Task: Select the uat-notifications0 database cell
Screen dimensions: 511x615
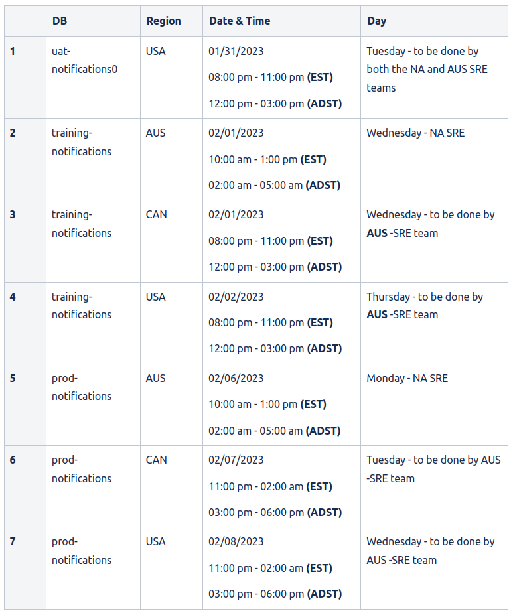Action: 84,60
